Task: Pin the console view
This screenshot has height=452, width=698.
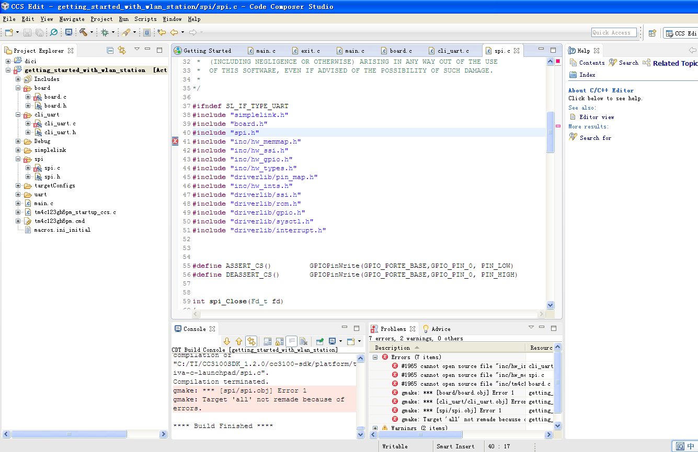Action: coord(319,341)
